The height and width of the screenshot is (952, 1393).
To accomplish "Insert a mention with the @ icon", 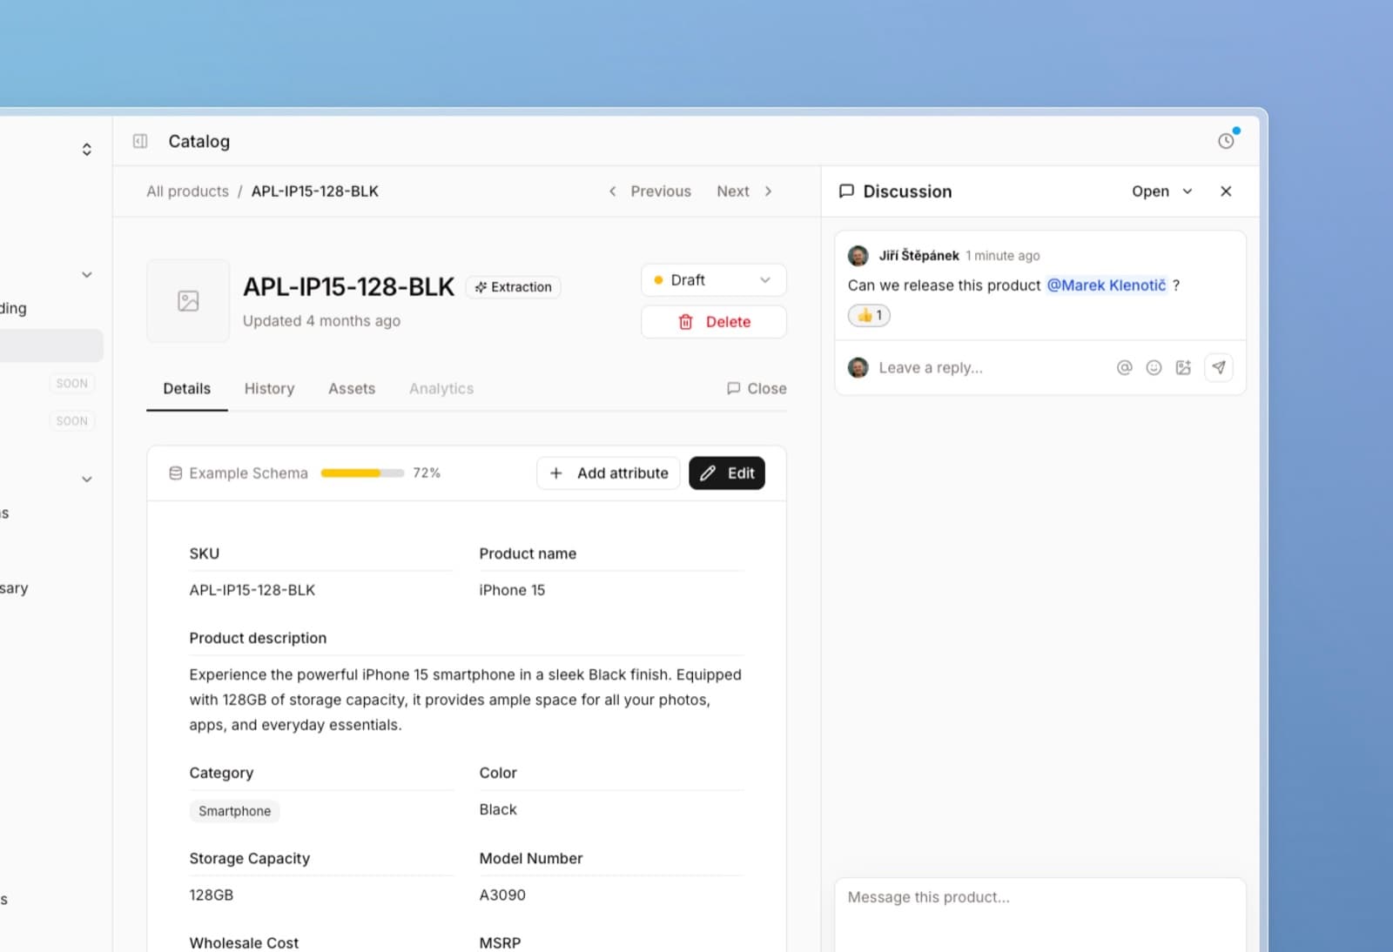I will click(x=1125, y=368).
